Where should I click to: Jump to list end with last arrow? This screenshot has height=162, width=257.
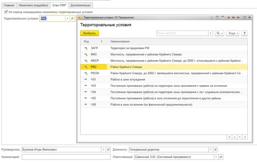pos(245,137)
